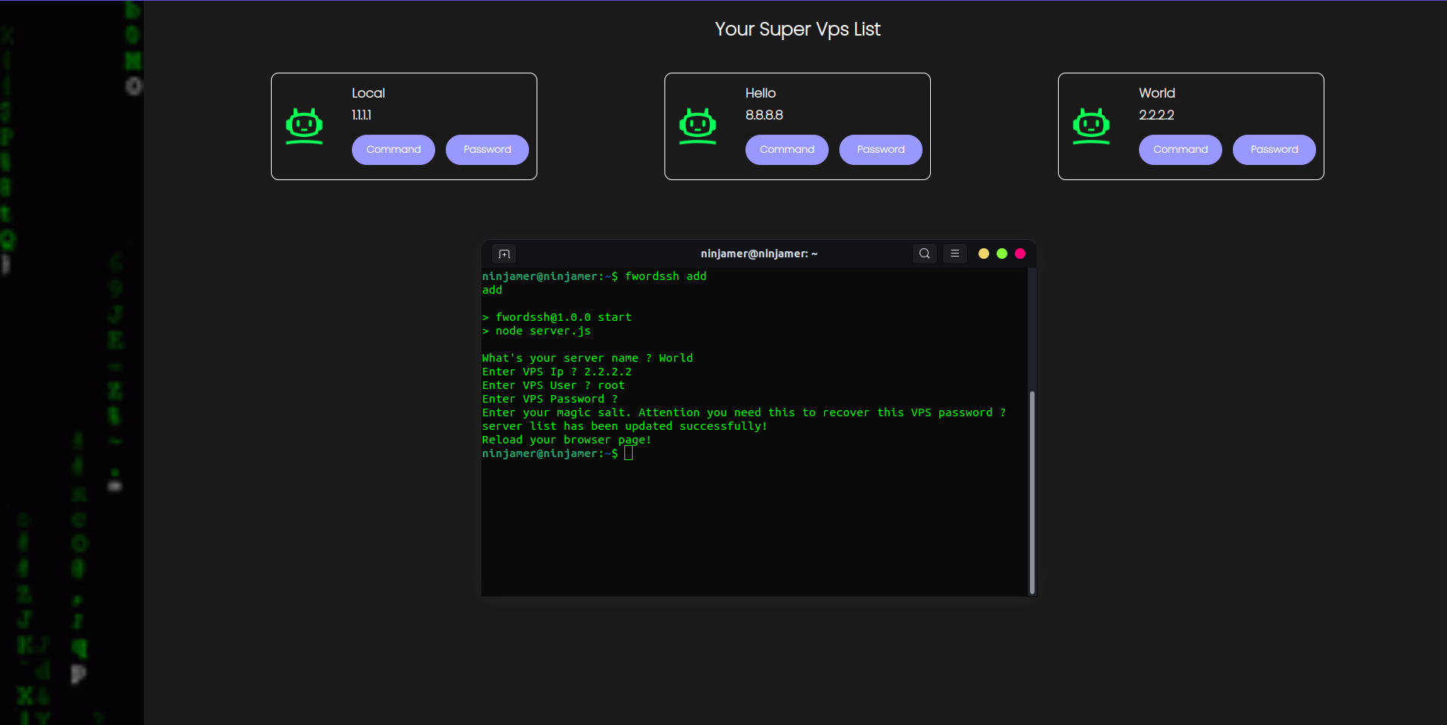Click the 'Enter VPS Password ?' line
Screen dimensions: 1447x725
click(550, 399)
